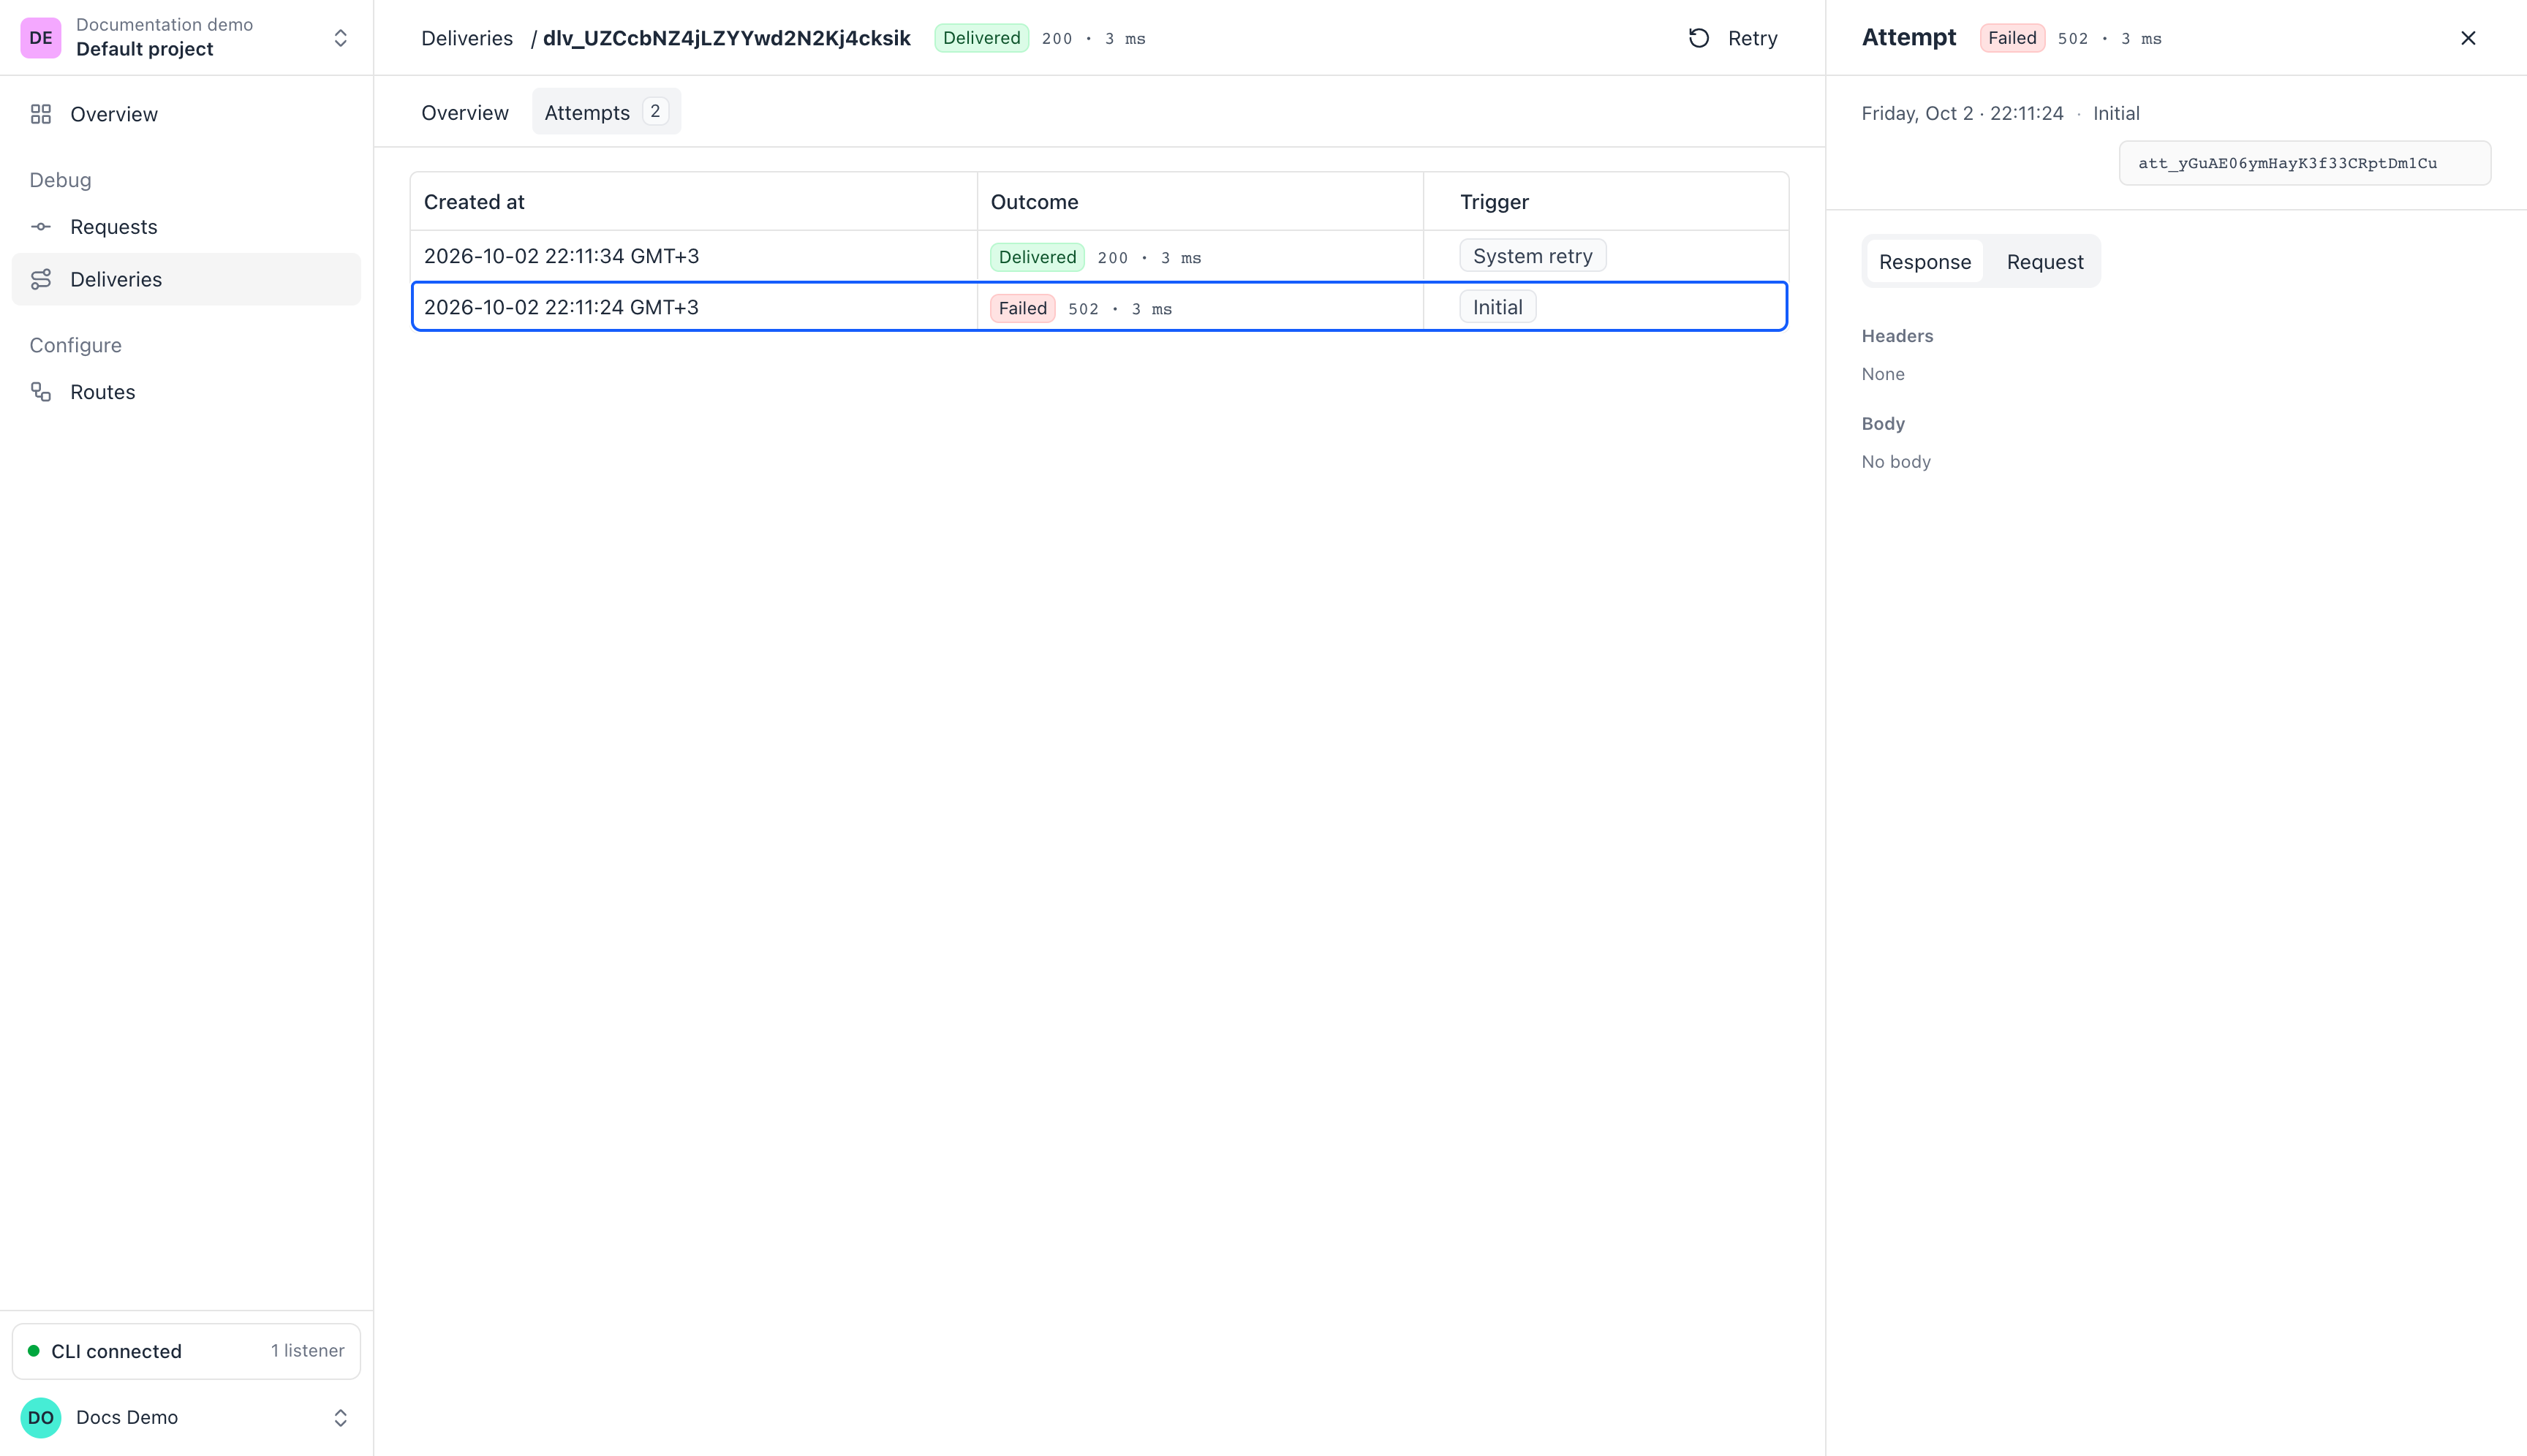Open Overview in the sidebar

pyautogui.click(x=186, y=114)
